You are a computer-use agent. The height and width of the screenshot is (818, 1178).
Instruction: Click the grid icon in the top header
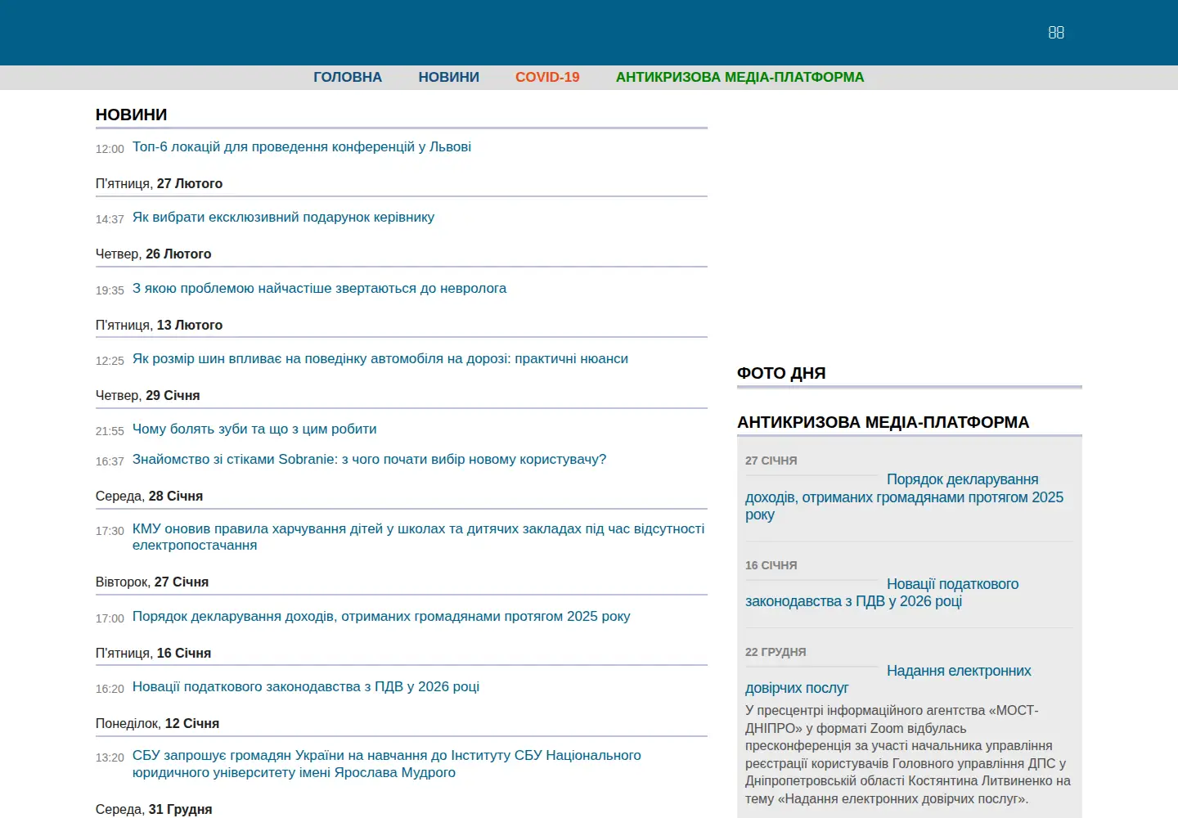1056,33
